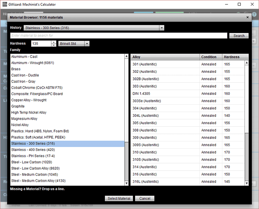The image size is (259, 209).
Task: Increase hardness with the up stepper
Action: pyautogui.click(x=54, y=42)
